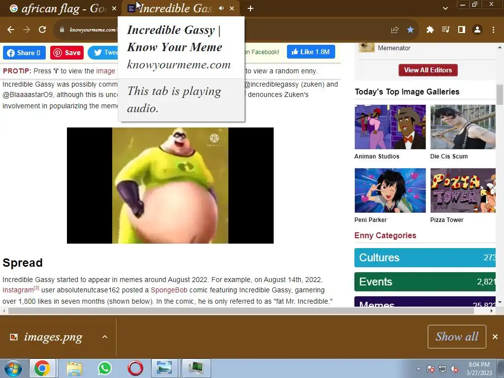Click the page's horizontal scrollbar

coord(241,311)
